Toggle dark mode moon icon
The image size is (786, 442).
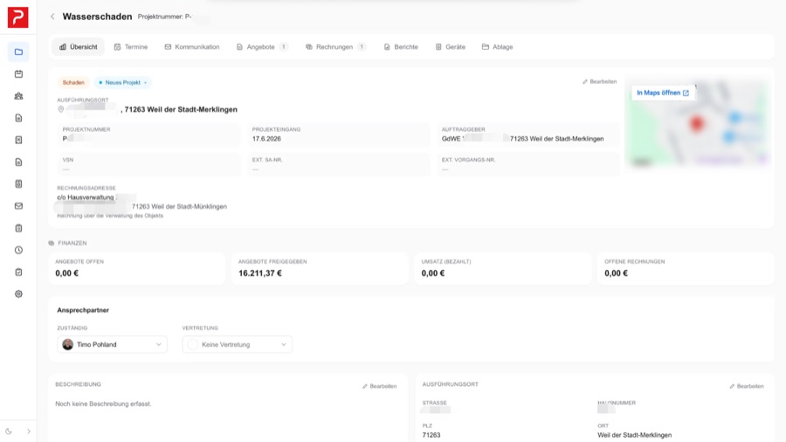point(9,431)
